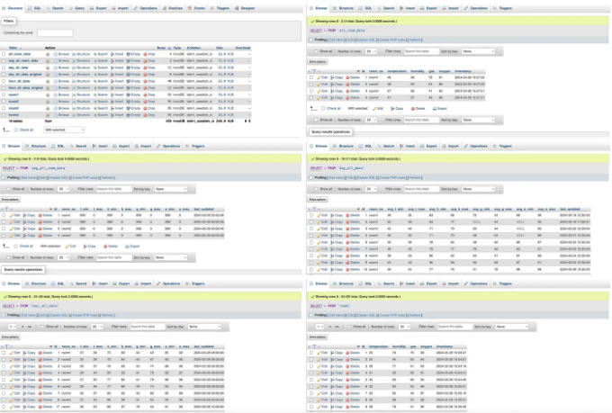Switch to Operations tab in day_all_data panel
Image resolution: width=612 pixels, height=413 pixels.
click(x=476, y=146)
